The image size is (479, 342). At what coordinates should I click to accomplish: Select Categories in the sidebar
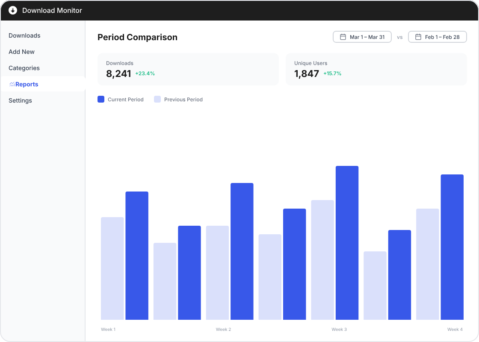[24, 68]
